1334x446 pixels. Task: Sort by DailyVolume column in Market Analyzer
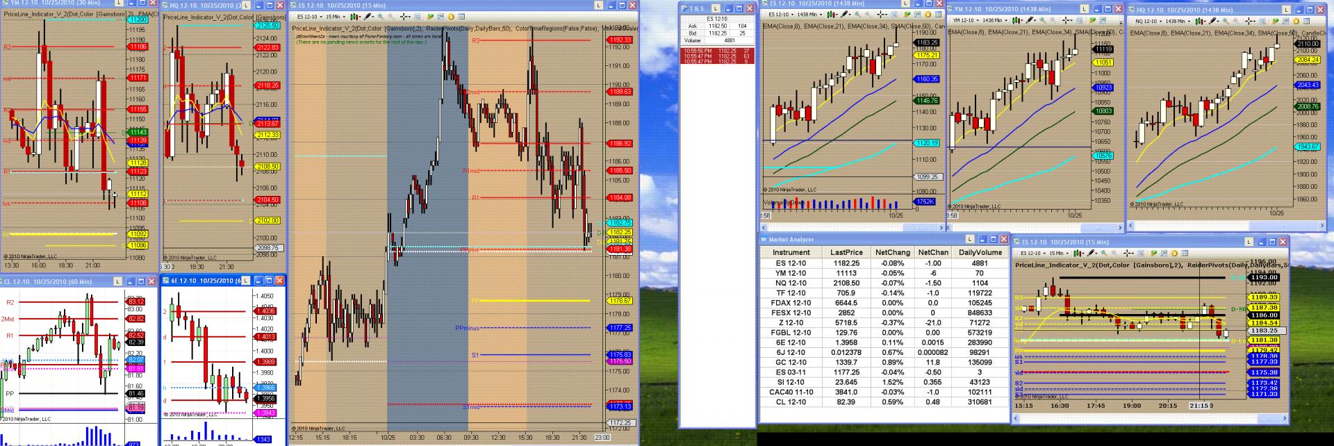pos(980,252)
